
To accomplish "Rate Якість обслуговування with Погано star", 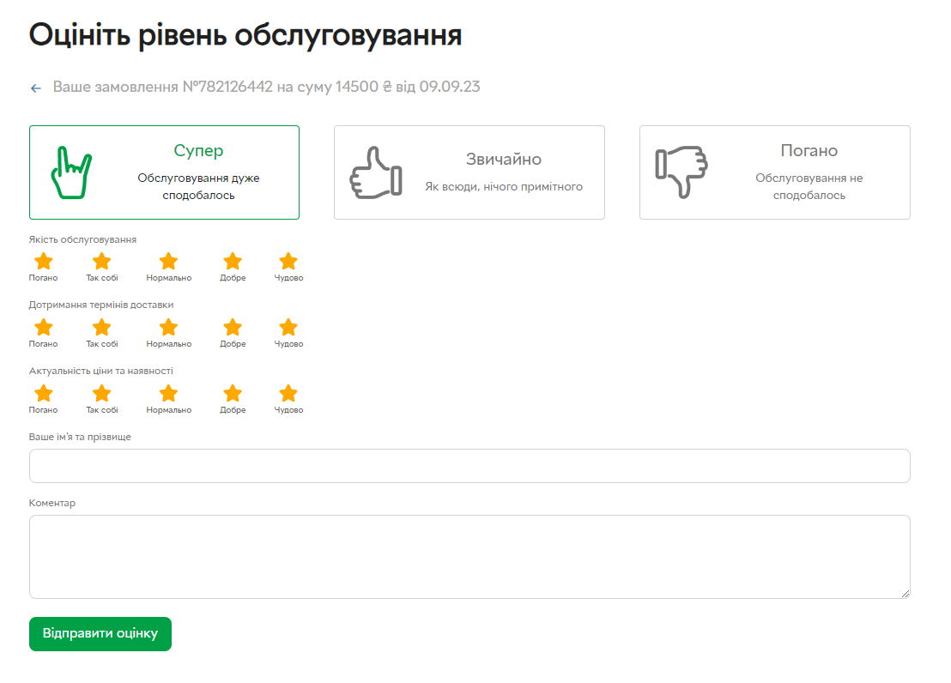I will click(x=43, y=262).
